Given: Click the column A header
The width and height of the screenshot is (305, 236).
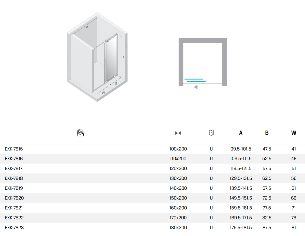Looking at the screenshot, I should point(241,133).
